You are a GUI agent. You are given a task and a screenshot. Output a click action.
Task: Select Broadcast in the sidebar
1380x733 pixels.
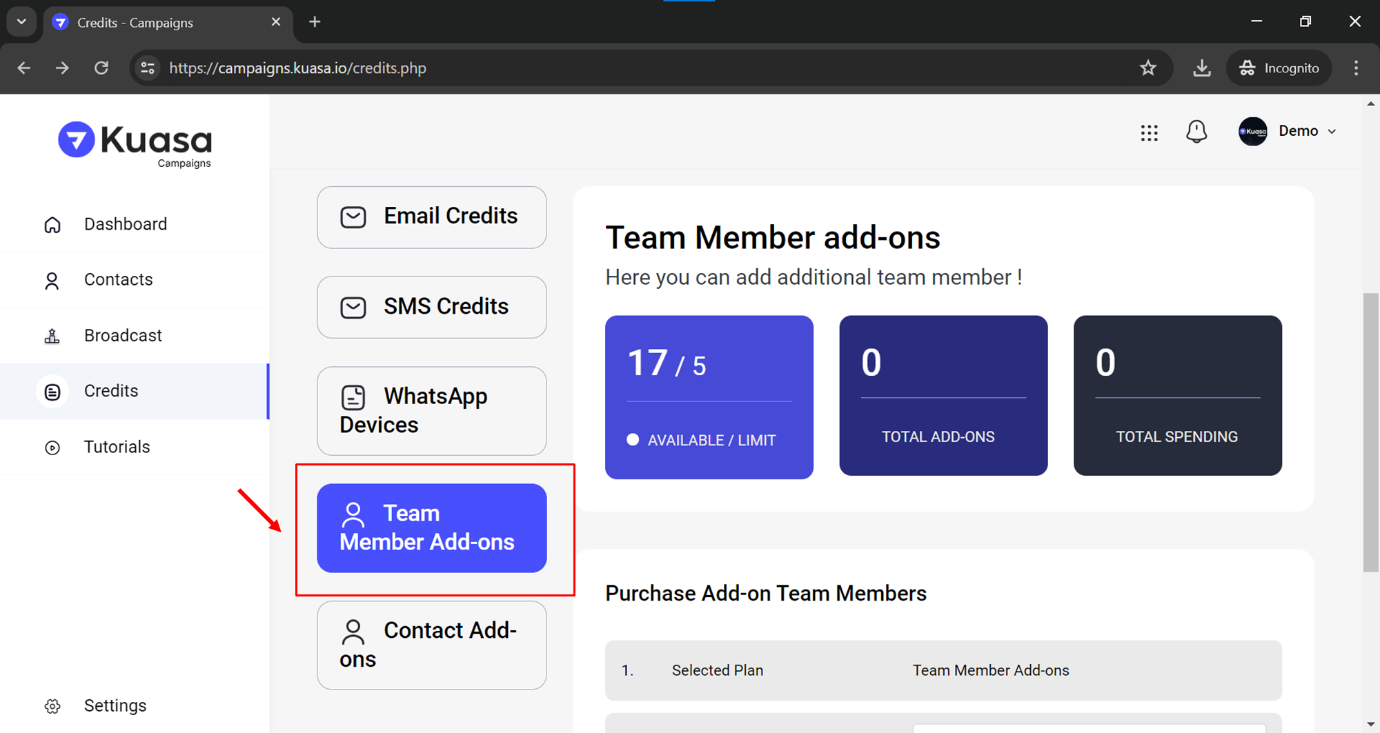123,335
